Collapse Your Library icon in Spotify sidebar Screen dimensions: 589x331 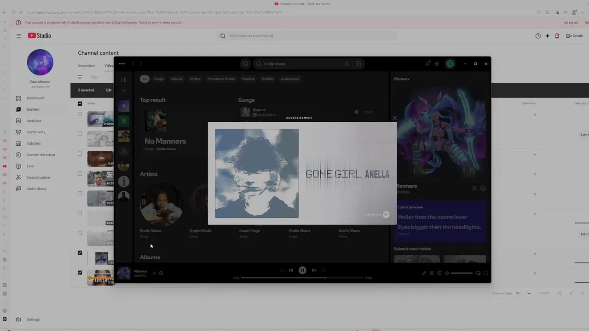coord(124,80)
